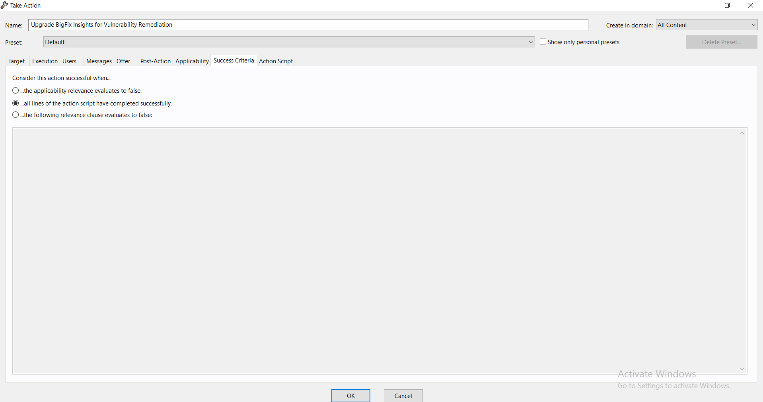
Task: Cancel the Take Action dialog
Action: point(403,396)
